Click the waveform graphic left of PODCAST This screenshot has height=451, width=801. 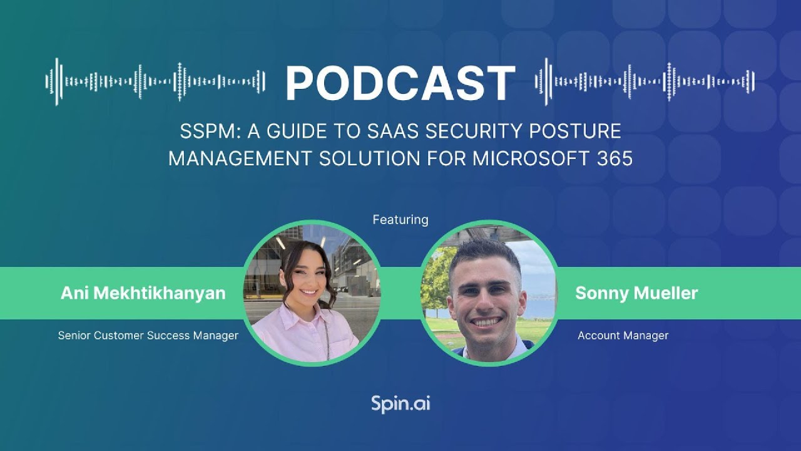point(155,81)
